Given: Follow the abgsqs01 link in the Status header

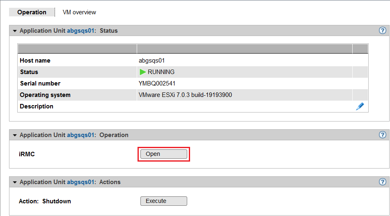Looking at the screenshot, I should coord(81,31).
